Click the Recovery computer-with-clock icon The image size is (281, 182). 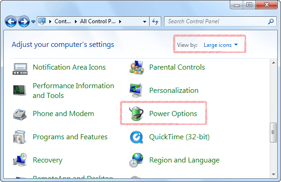coord(20,160)
